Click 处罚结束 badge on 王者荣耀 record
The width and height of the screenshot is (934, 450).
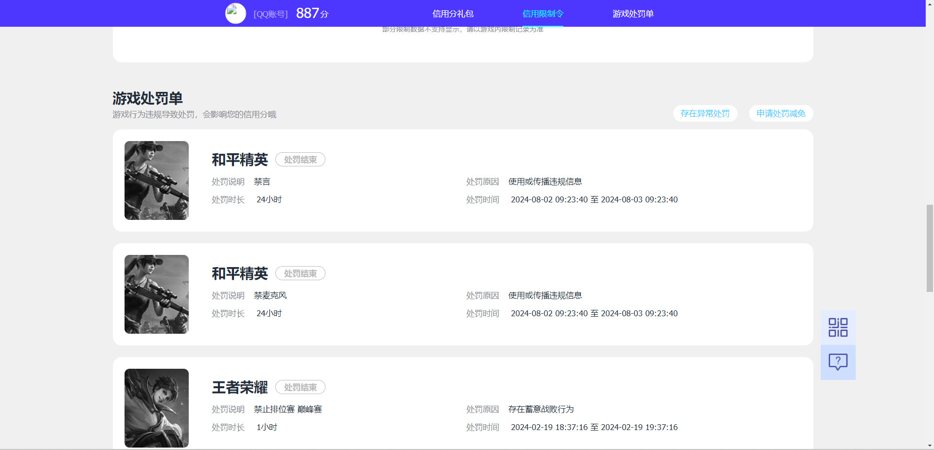(300, 387)
